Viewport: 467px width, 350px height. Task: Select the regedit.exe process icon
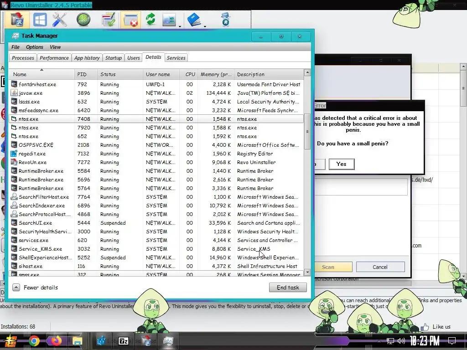[14, 154]
